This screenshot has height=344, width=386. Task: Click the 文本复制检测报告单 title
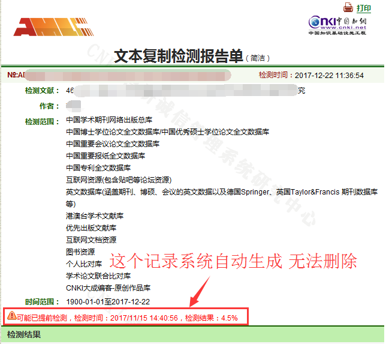tap(178, 56)
